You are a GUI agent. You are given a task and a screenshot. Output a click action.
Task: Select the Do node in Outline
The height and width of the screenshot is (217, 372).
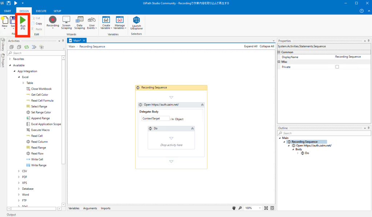(305, 153)
